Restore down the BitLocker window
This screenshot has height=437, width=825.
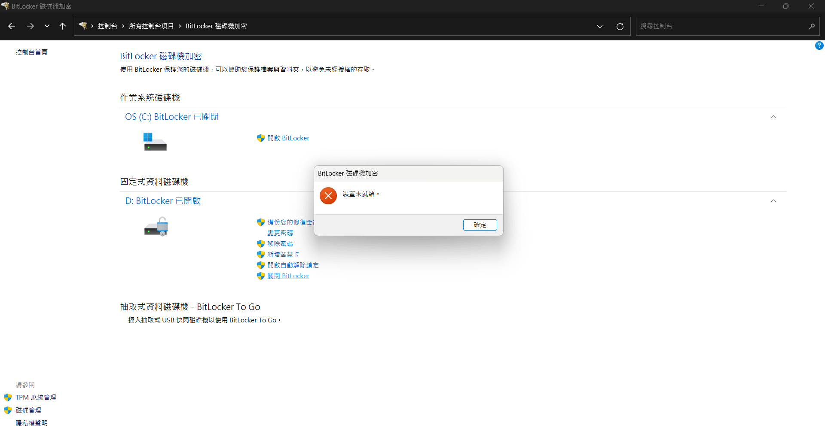[x=786, y=6]
